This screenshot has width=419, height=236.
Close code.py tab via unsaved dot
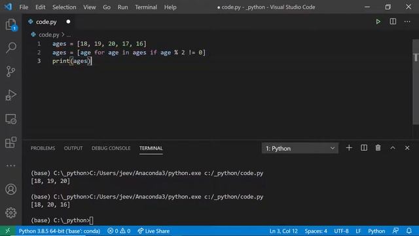coord(68,22)
